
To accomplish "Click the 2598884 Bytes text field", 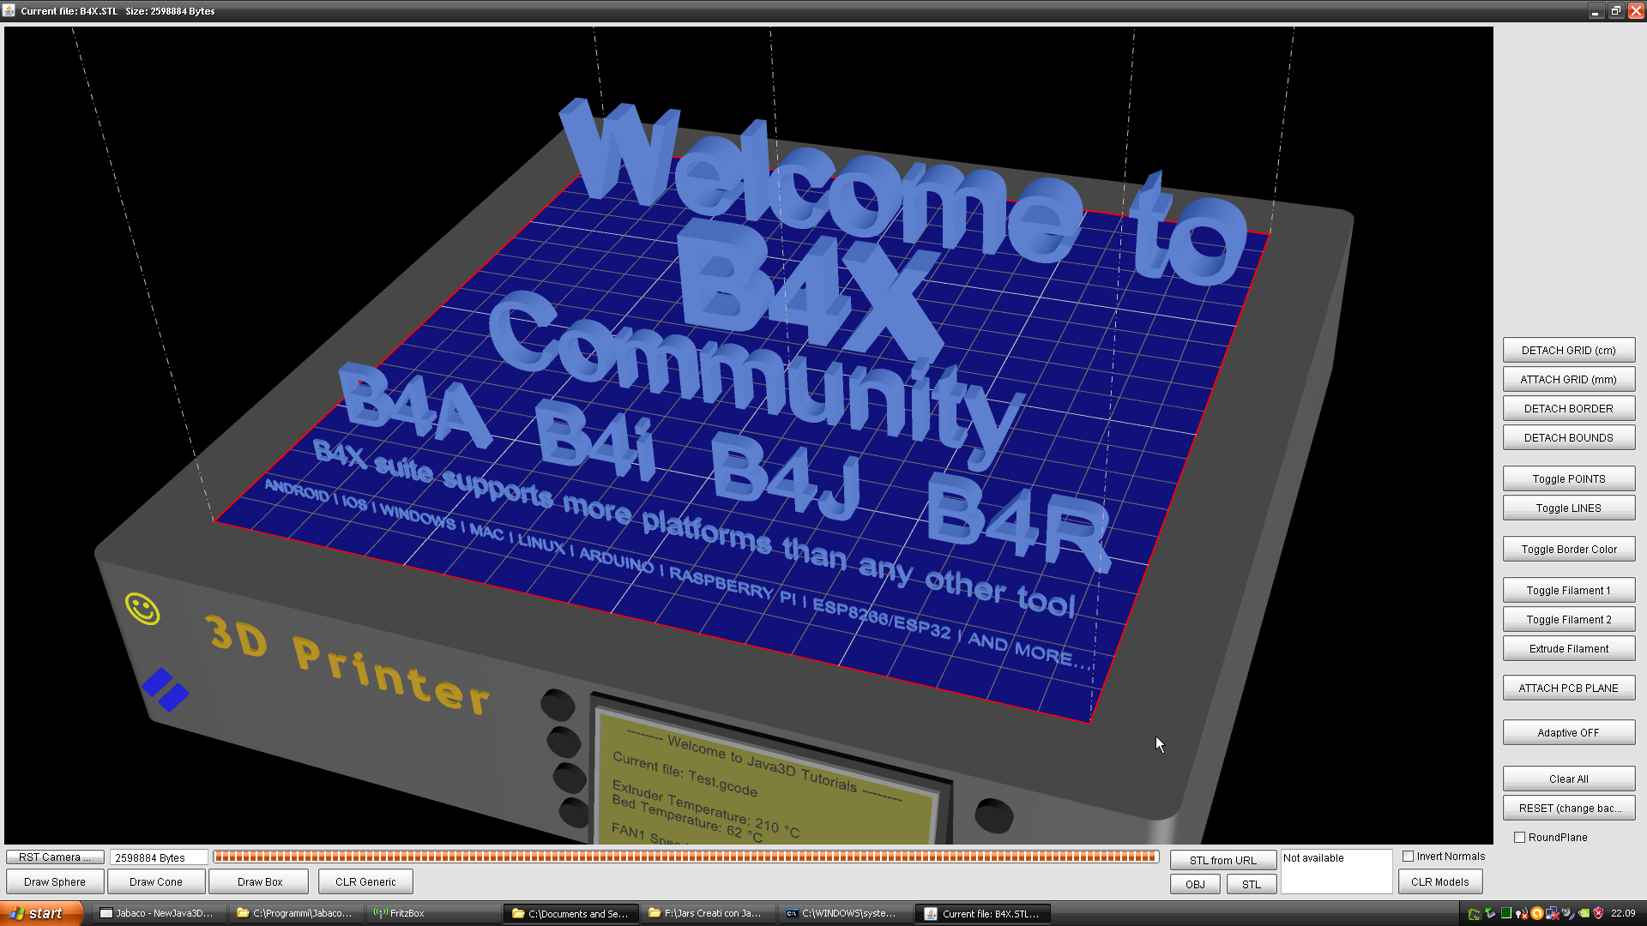I will 158,857.
